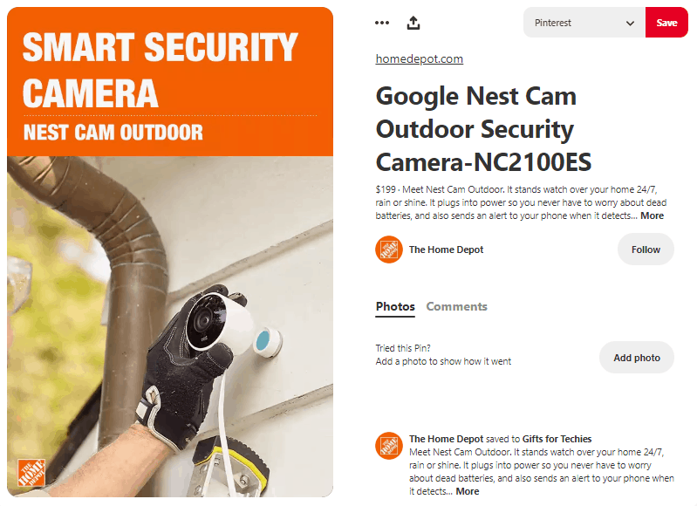Image resolution: width=697 pixels, height=506 pixels.
Task: Click The Home Depot avatar beside the Follow button
Action: (x=389, y=250)
